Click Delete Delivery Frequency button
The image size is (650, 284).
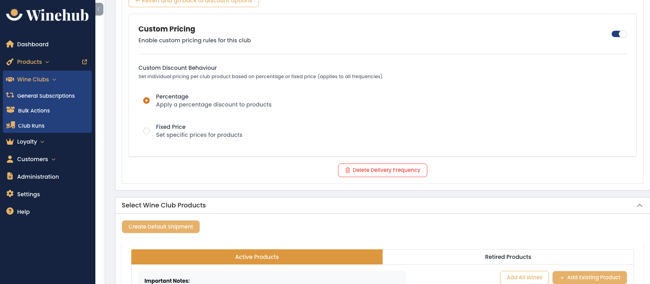pyautogui.click(x=383, y=170)
